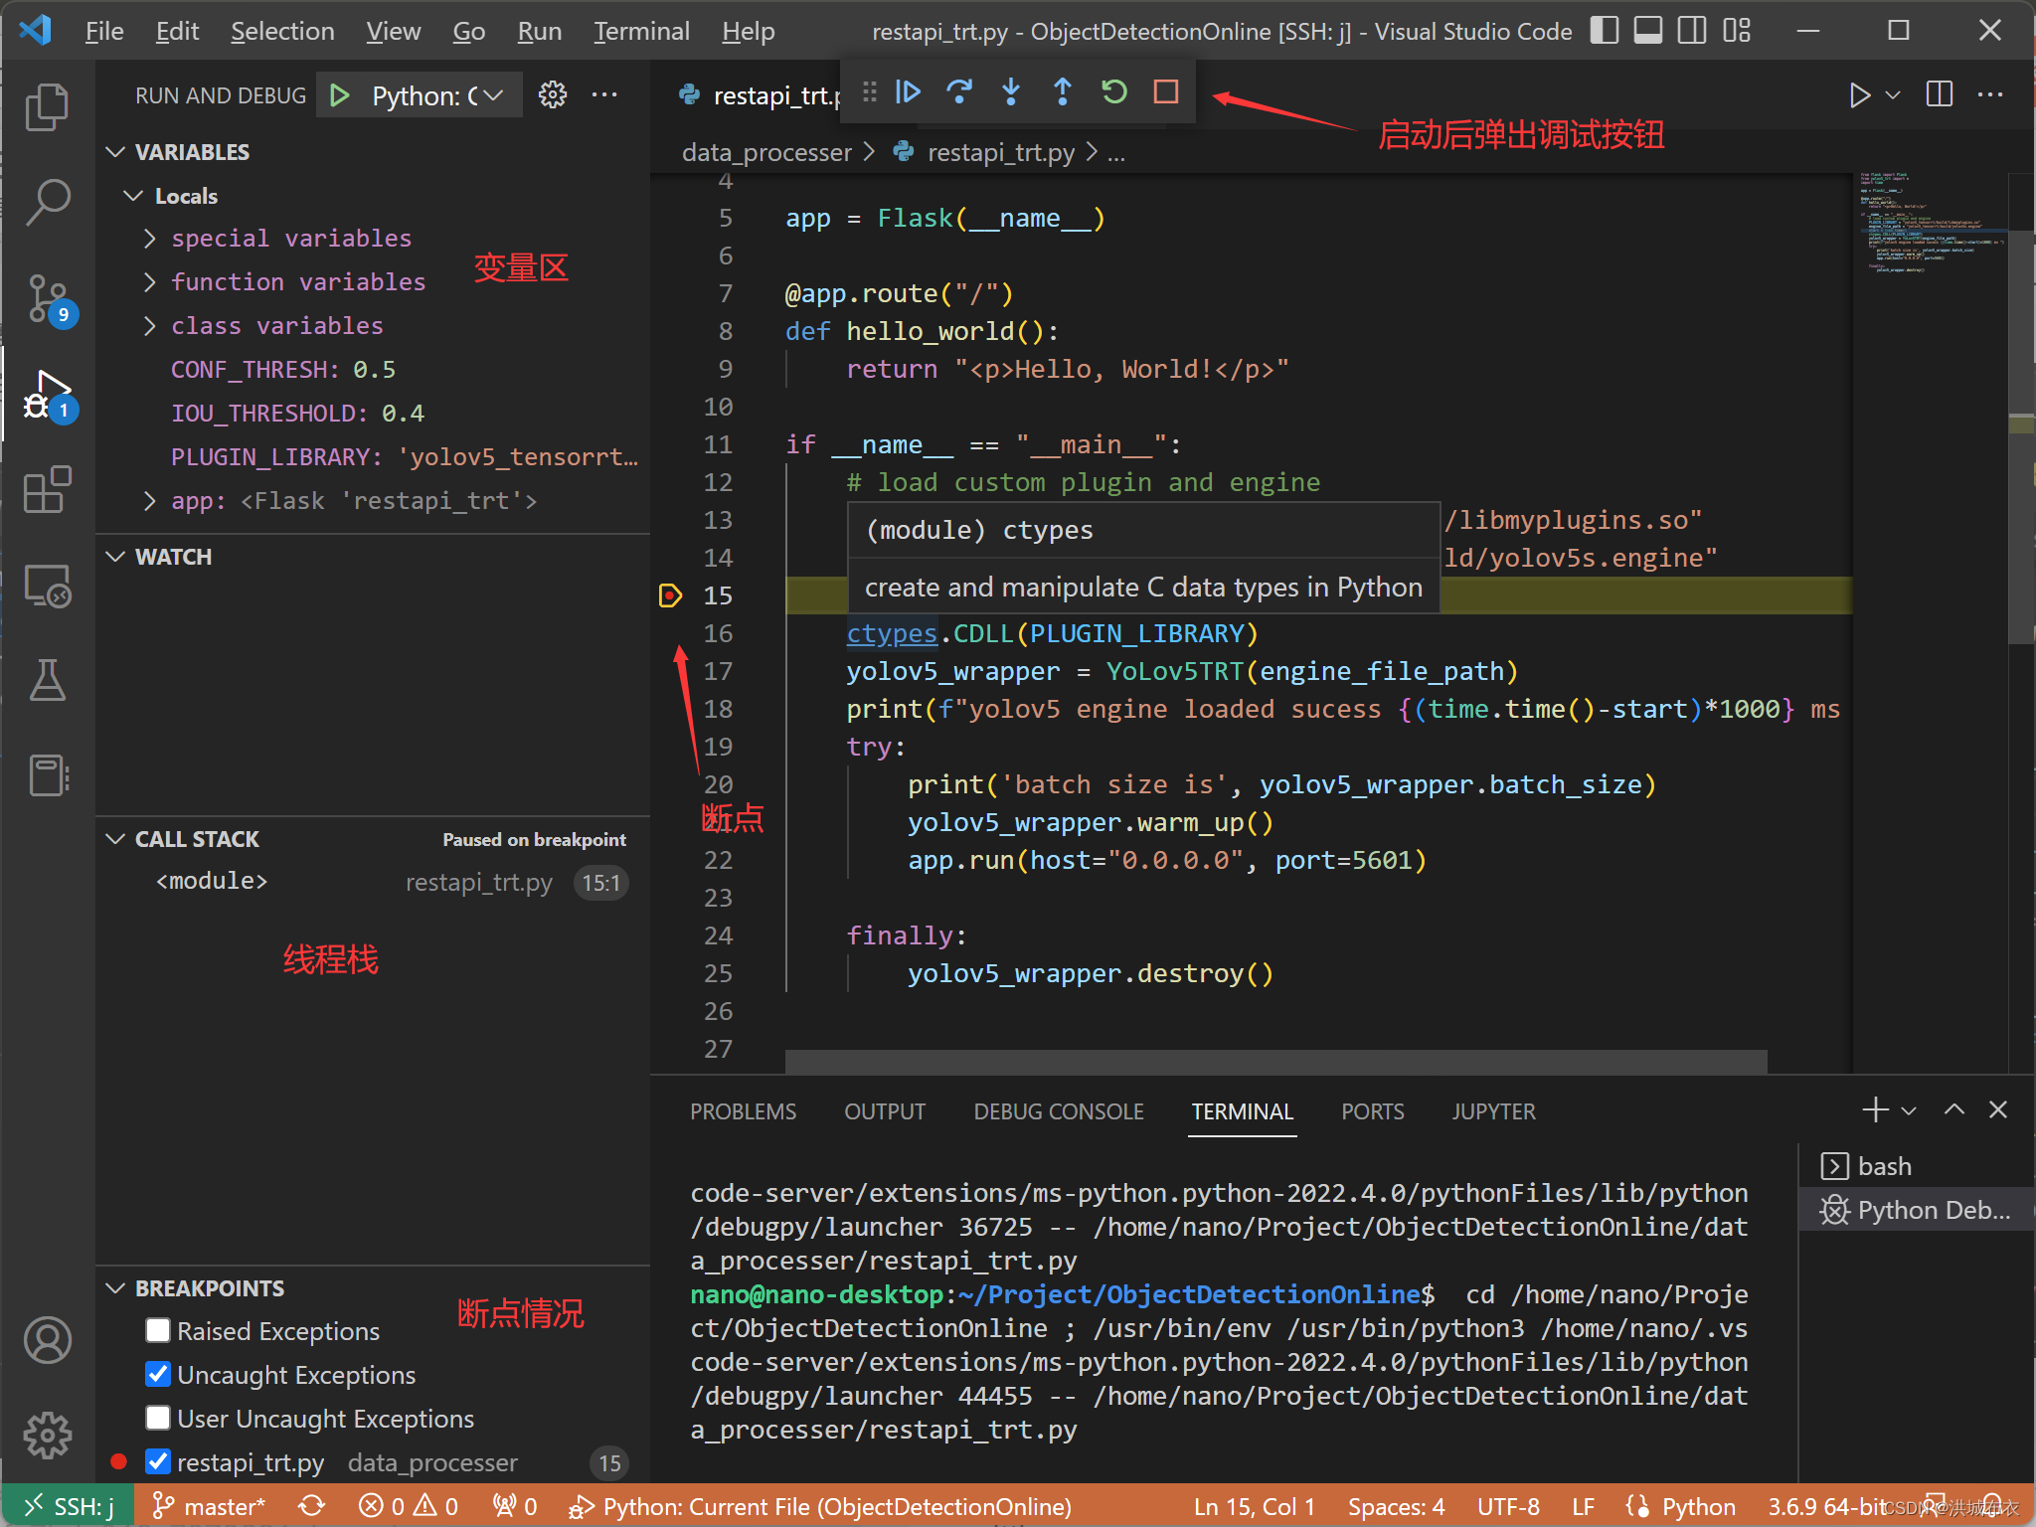Stop the debugging session

(1166, 92)
